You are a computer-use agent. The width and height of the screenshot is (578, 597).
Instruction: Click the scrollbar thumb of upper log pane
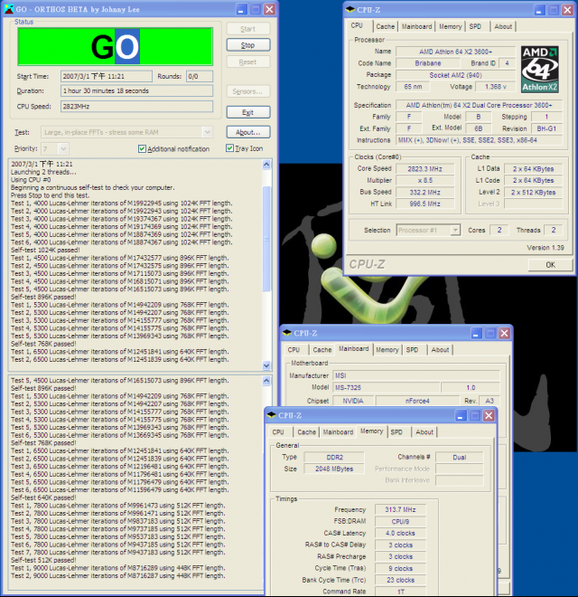pos(266,239)
